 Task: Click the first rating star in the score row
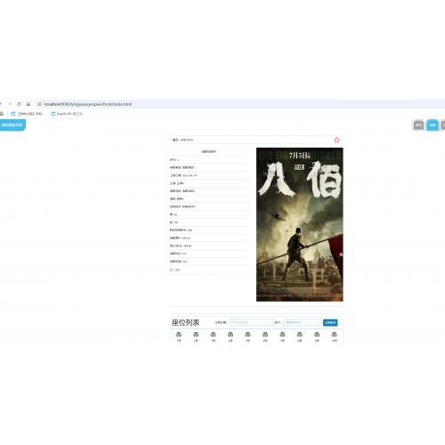click(x=178, y=160)
